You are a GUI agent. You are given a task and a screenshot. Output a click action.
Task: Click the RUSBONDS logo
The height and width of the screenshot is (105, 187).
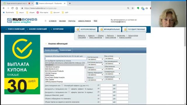click(22, 20)
